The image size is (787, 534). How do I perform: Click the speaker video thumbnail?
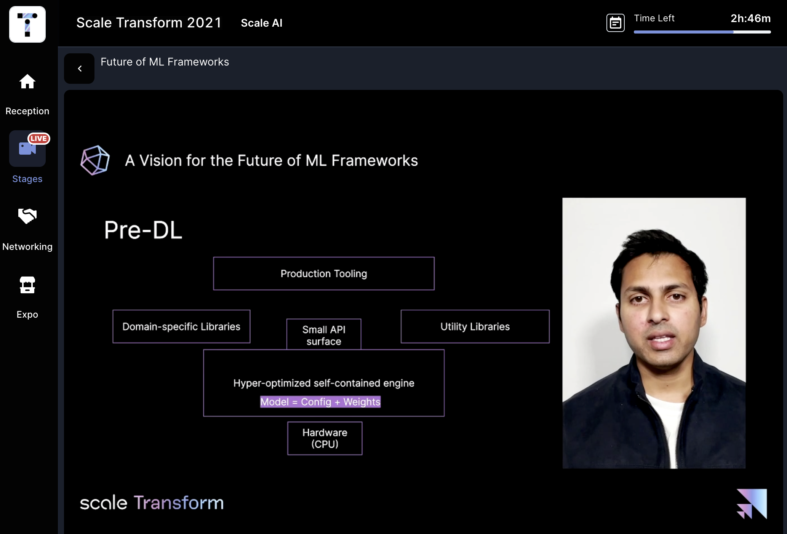click(654, 333)
